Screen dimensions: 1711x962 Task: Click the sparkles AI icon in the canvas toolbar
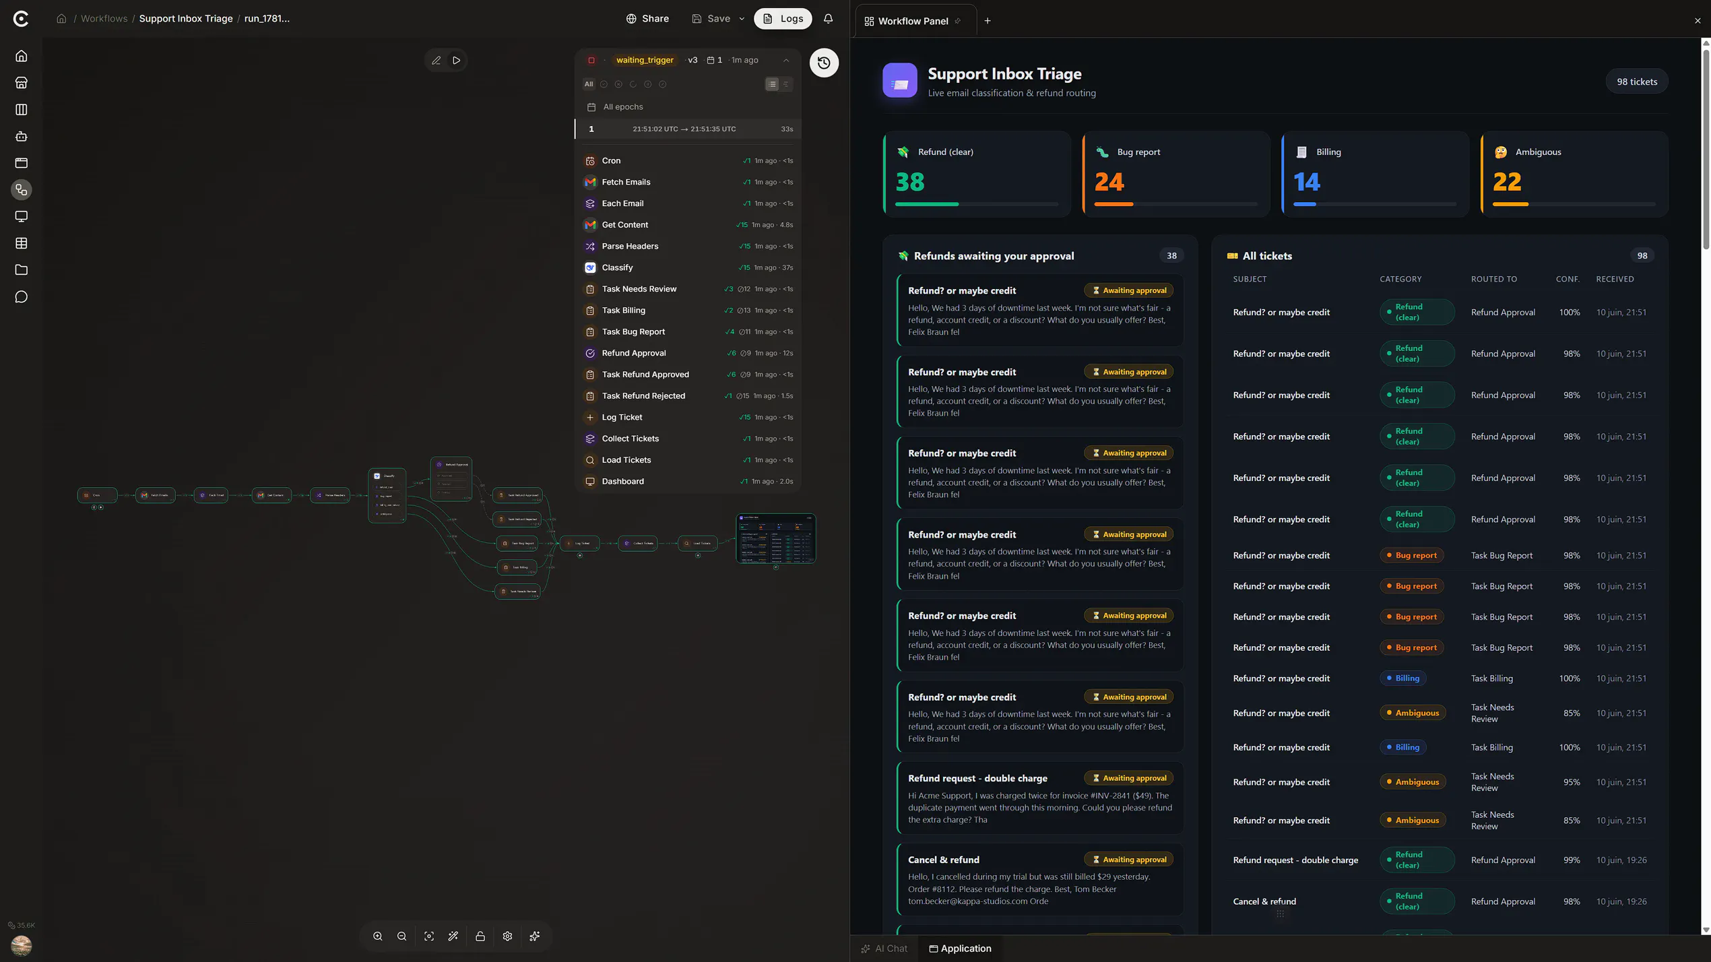click(x=534, y=936)
